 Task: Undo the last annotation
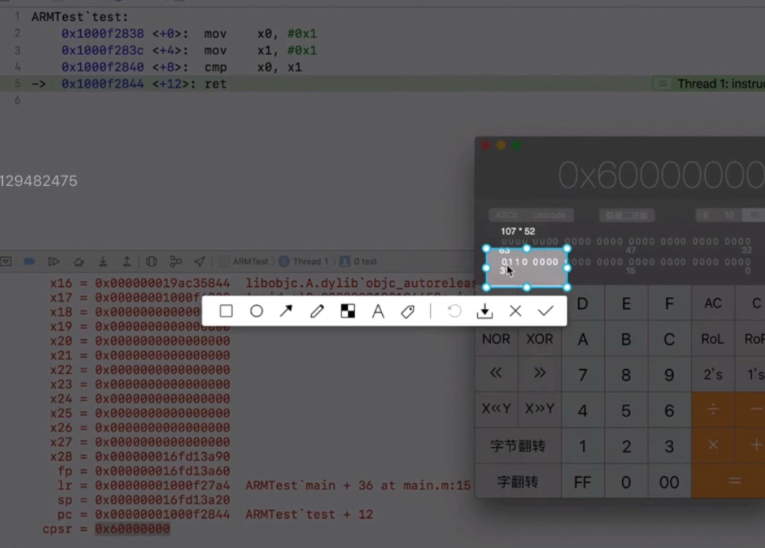point(454,311)
